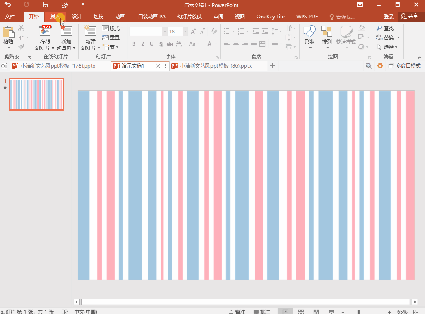
Task: Click 共享 share button
Action: (x=410, y=17)
